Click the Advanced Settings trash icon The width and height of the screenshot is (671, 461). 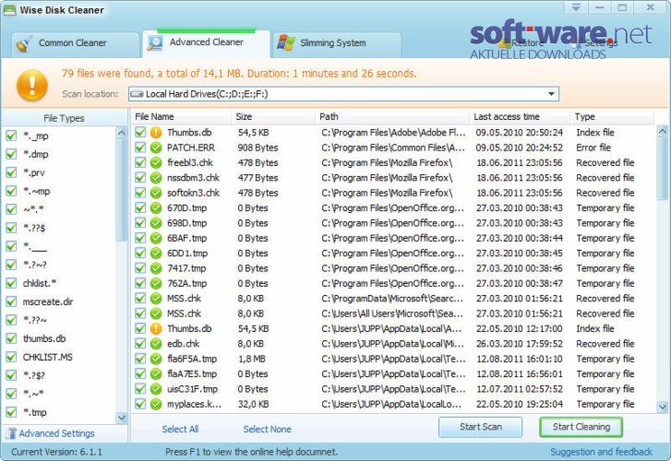tap(12, 433)
